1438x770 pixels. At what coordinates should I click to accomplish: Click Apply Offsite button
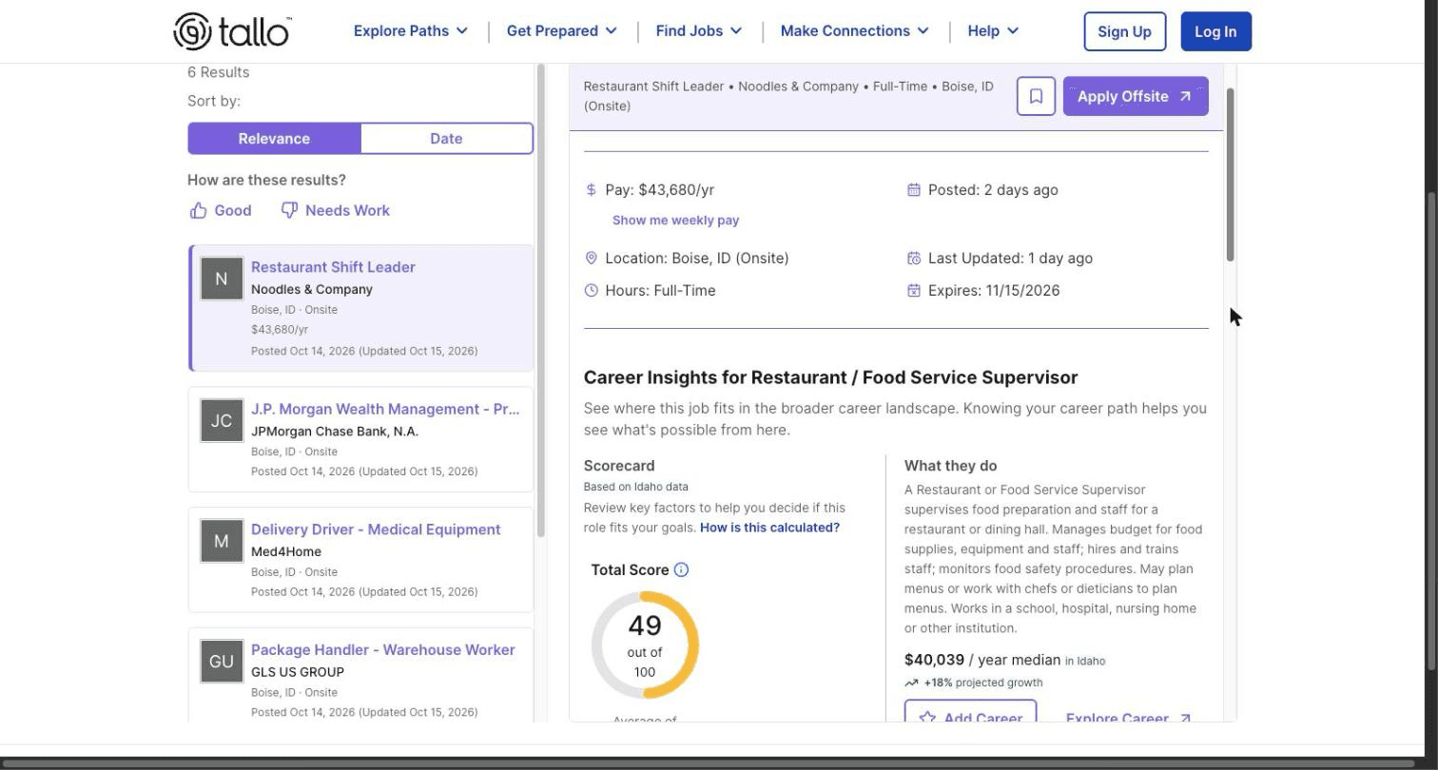[x=1136, y=96]
